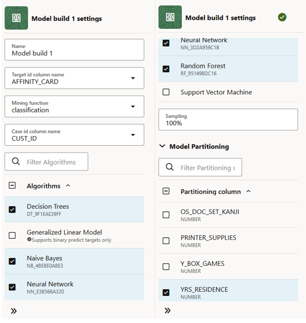Screen dimensions: 306x323
Task: Uncheck the Decision Trees algorithm
Action: point(12,209)
